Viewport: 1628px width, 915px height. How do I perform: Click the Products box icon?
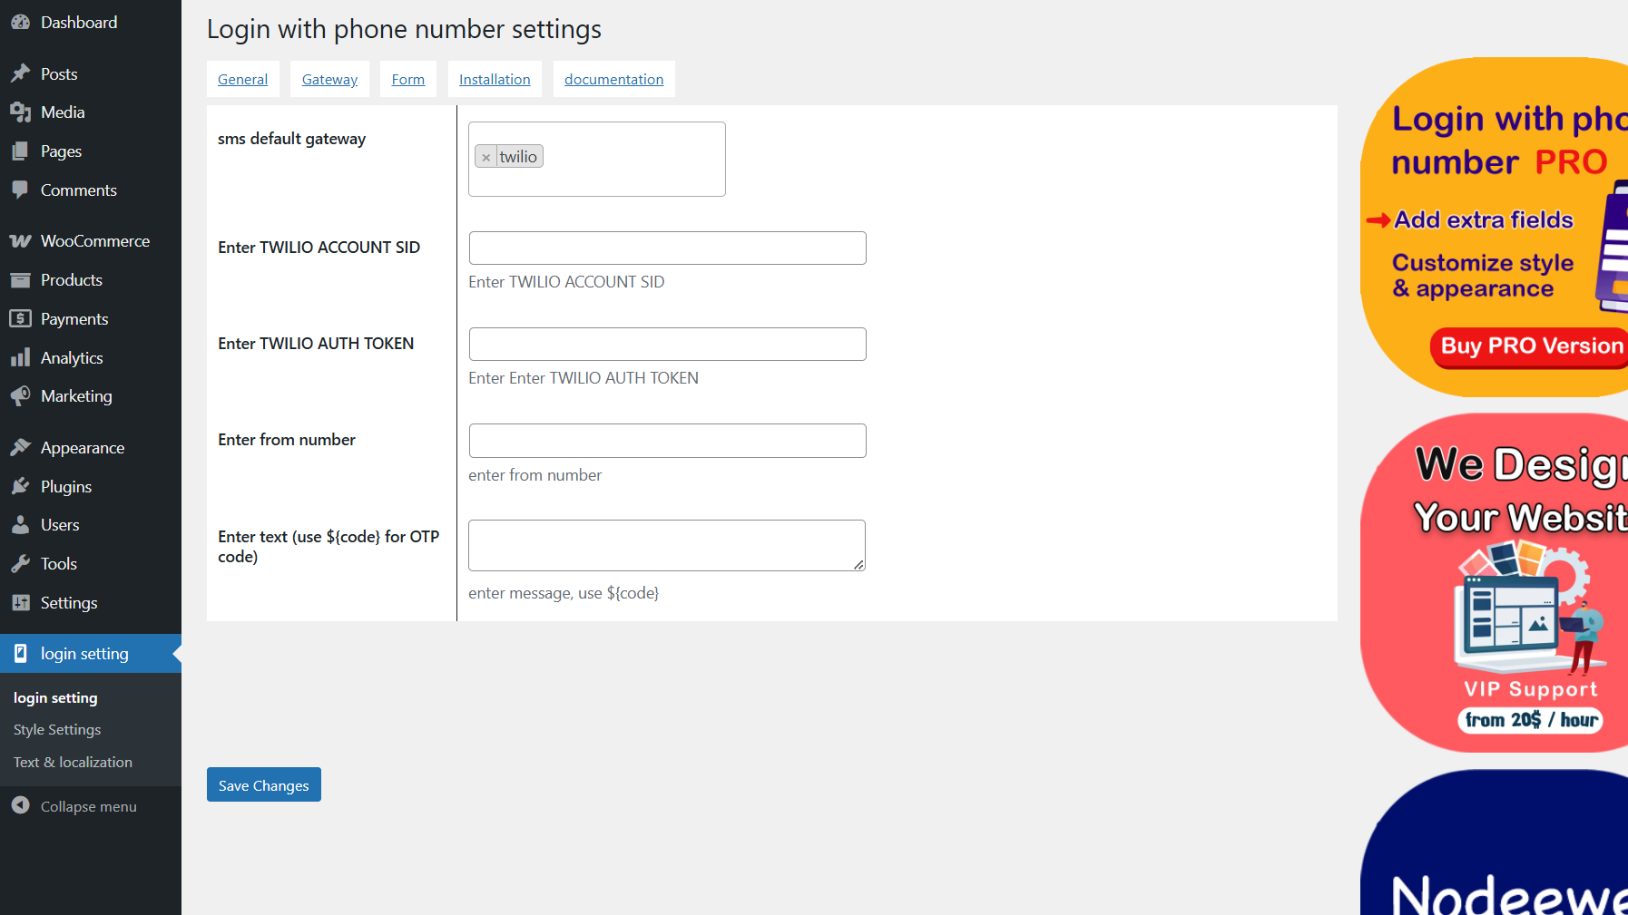pyautogui.click(x=20, y=280)
